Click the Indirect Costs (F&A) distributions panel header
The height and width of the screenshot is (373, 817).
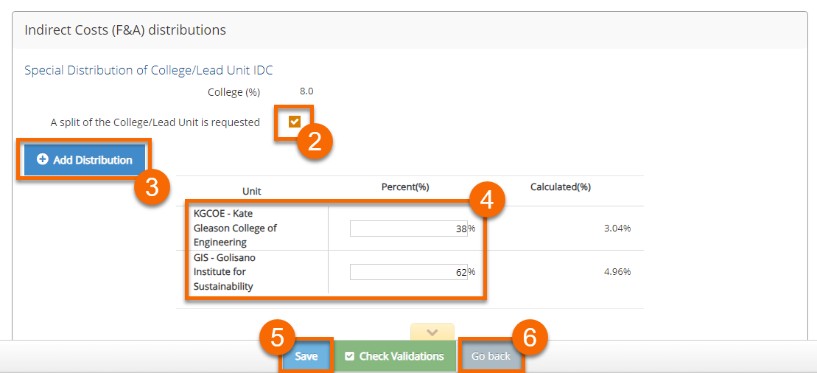[x=125, y=30]
